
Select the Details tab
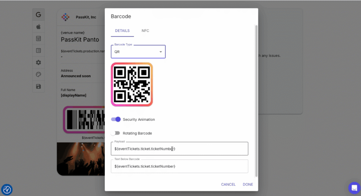pyautogui.click(x=122, y=31)
